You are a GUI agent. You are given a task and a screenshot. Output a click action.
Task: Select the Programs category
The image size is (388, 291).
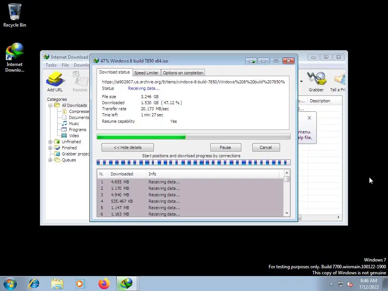74,130
